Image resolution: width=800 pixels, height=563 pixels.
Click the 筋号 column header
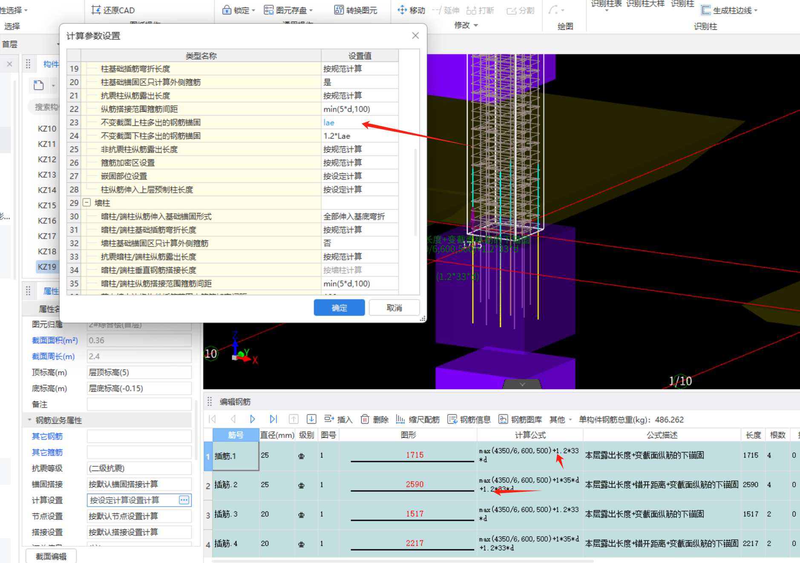(236, 435)
